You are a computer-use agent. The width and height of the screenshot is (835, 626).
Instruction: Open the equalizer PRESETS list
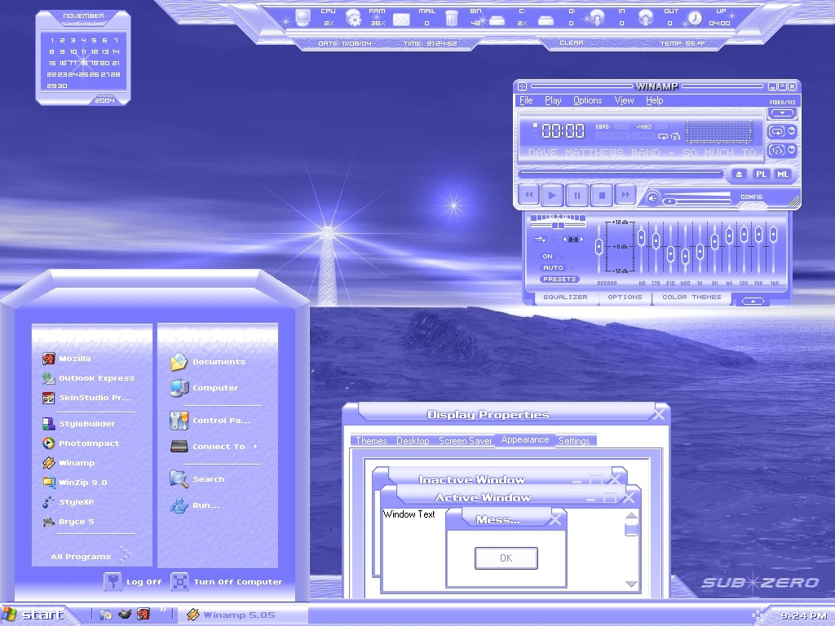pyautogui.click(x=559, y=279)
